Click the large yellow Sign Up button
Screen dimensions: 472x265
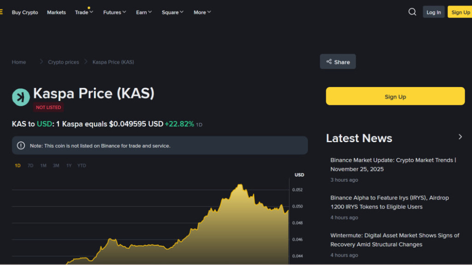click(395, 96)
